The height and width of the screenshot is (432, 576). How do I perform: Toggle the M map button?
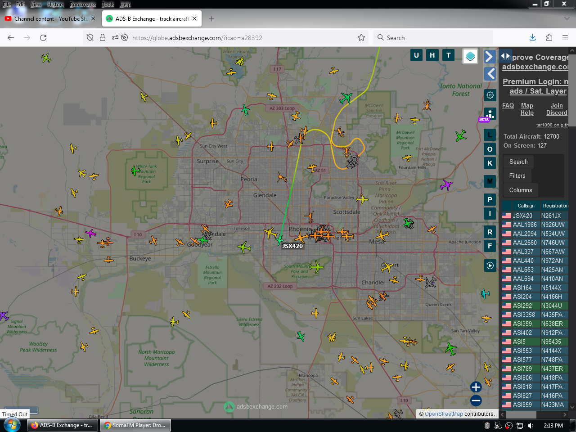tap(490, 181)
